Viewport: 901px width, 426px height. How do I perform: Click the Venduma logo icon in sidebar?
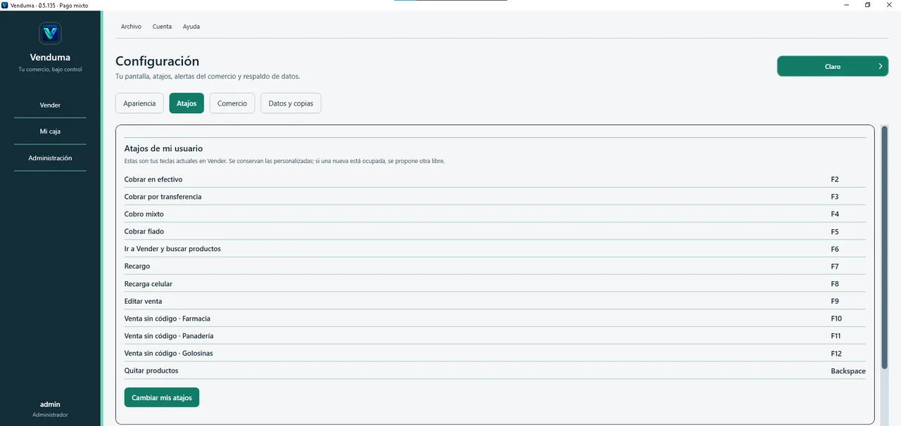(50, 33)
